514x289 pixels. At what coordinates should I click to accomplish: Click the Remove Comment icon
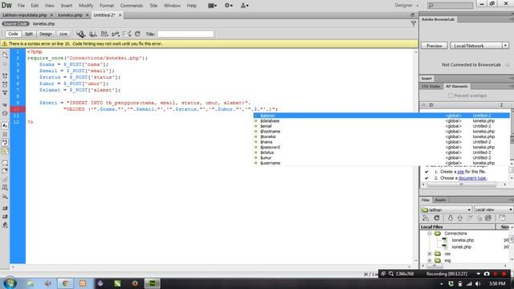[5, 171]
